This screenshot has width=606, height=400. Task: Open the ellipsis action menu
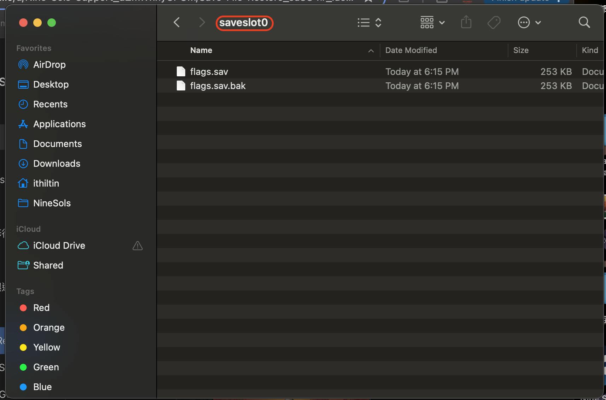click(529, 23)
